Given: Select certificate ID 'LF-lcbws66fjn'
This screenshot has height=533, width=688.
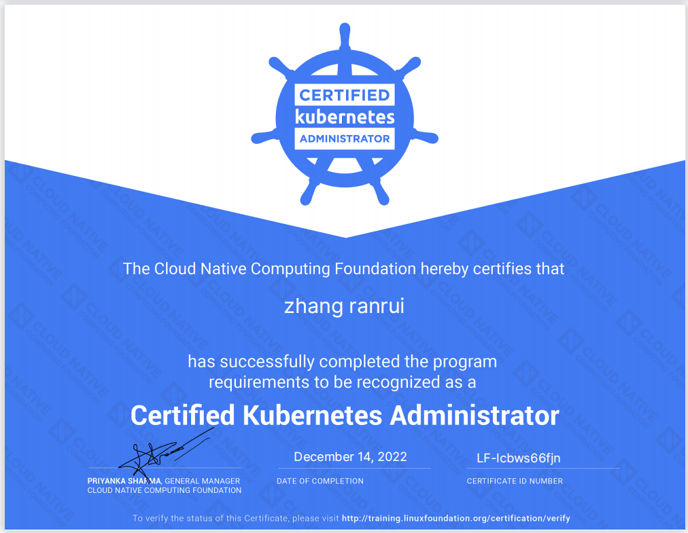Looking at the screenshot, I should 518,458.
